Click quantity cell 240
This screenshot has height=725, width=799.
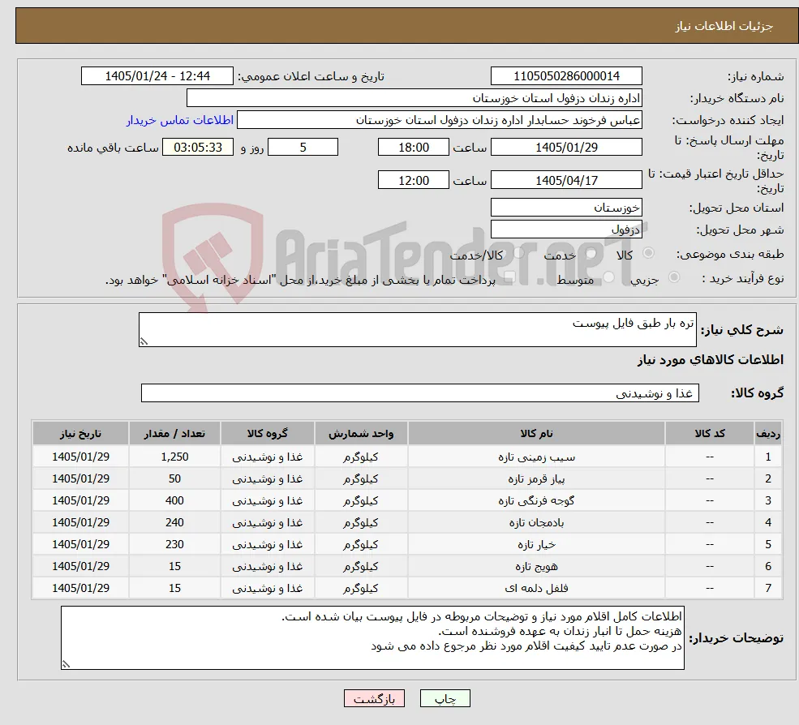click(x=174, y=523)
